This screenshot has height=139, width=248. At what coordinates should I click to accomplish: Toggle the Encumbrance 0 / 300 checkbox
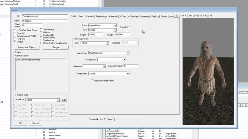[x=15, y=36]
